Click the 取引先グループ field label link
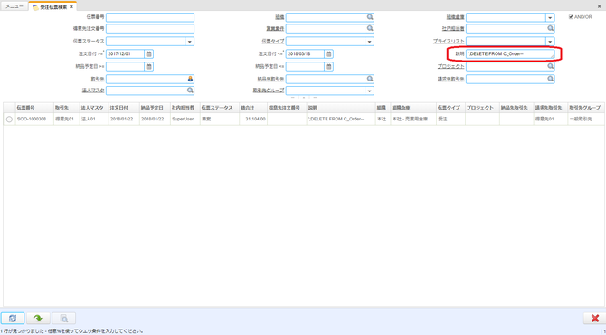 pos(269,91)
